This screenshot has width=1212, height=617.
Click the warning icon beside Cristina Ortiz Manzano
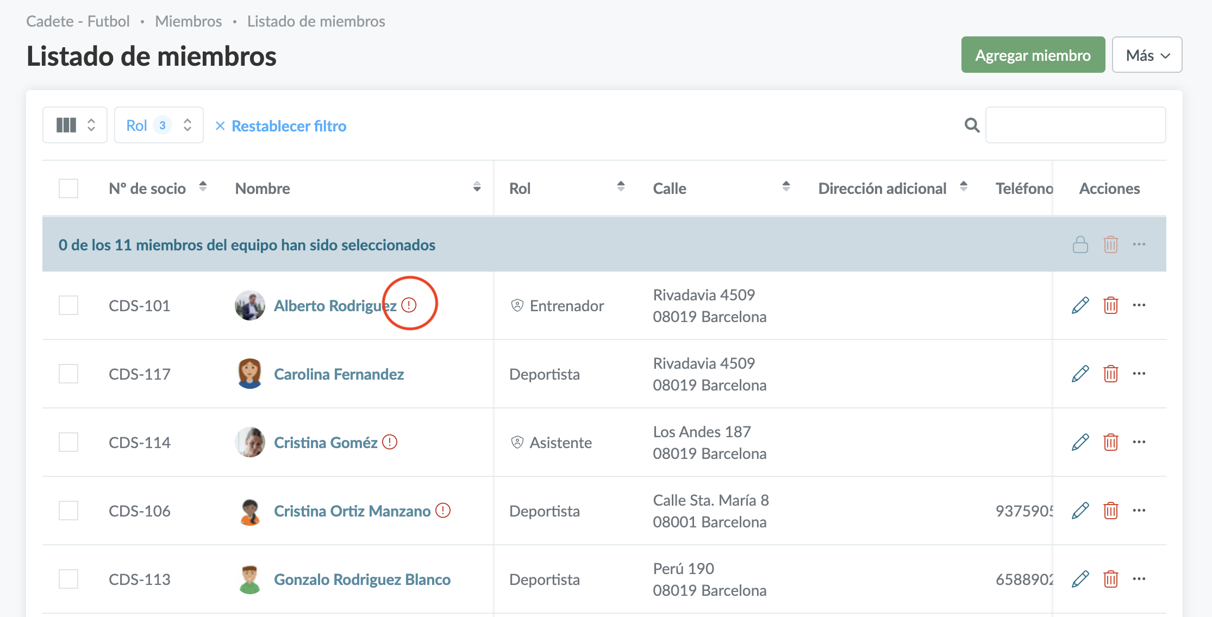tap(443, 511)
